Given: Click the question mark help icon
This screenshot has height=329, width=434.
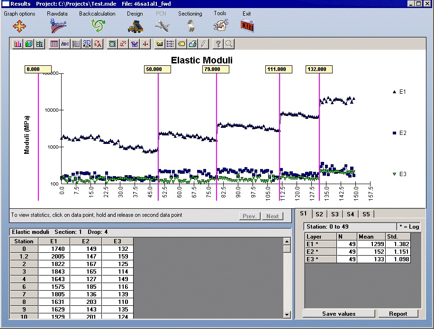Looking at the screenshot, I should coord(218,44).
